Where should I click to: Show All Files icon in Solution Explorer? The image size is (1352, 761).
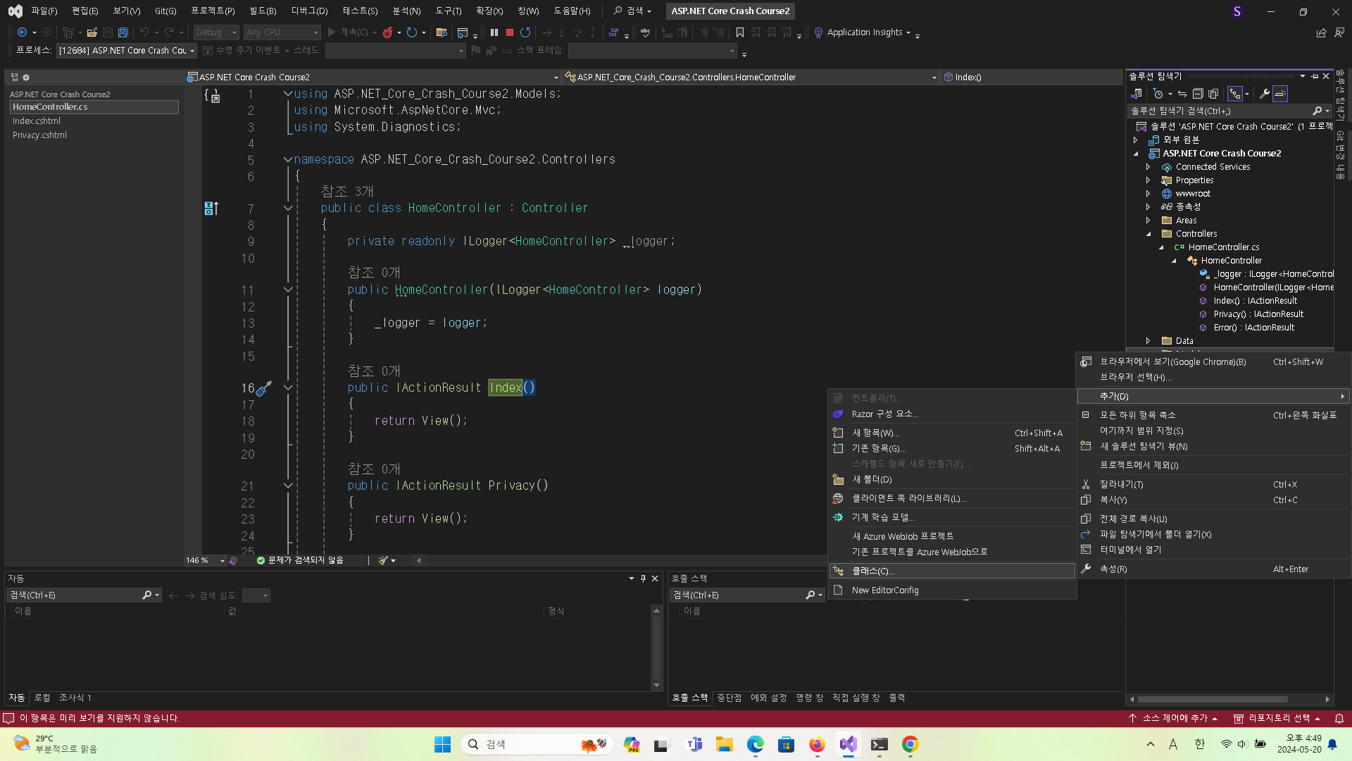pyautogui.click(x=1213, y=94)
